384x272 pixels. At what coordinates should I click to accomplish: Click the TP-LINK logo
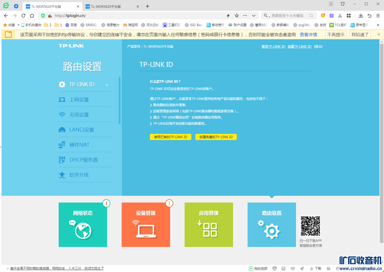[71, 46]
